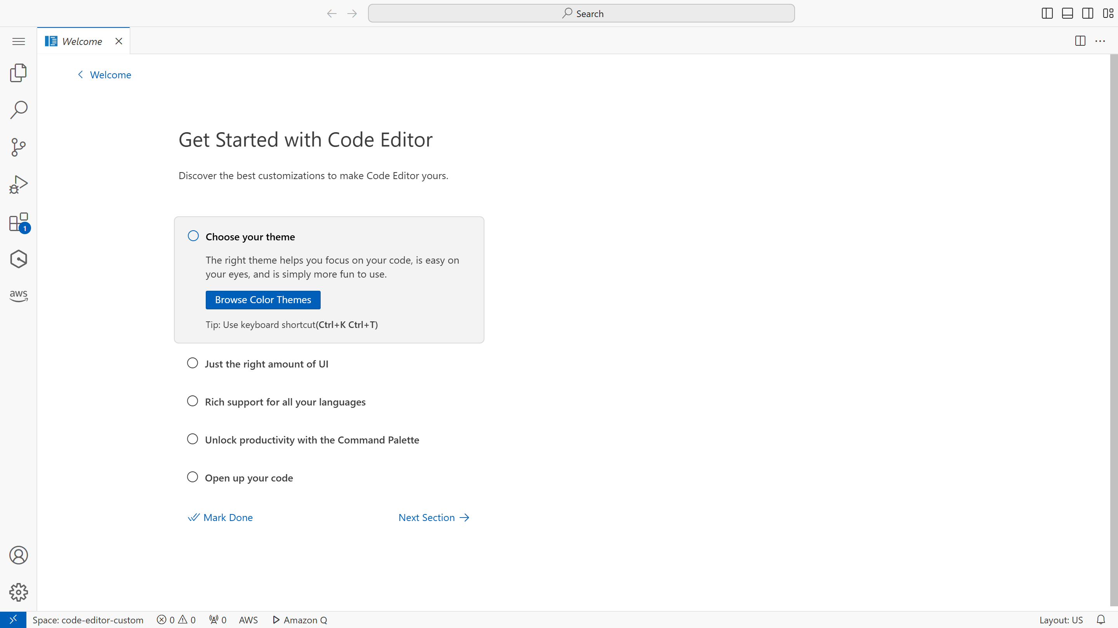Select the Rich support for all your languages step
This screenshot has height=628, width=1118.
(192, 401)
